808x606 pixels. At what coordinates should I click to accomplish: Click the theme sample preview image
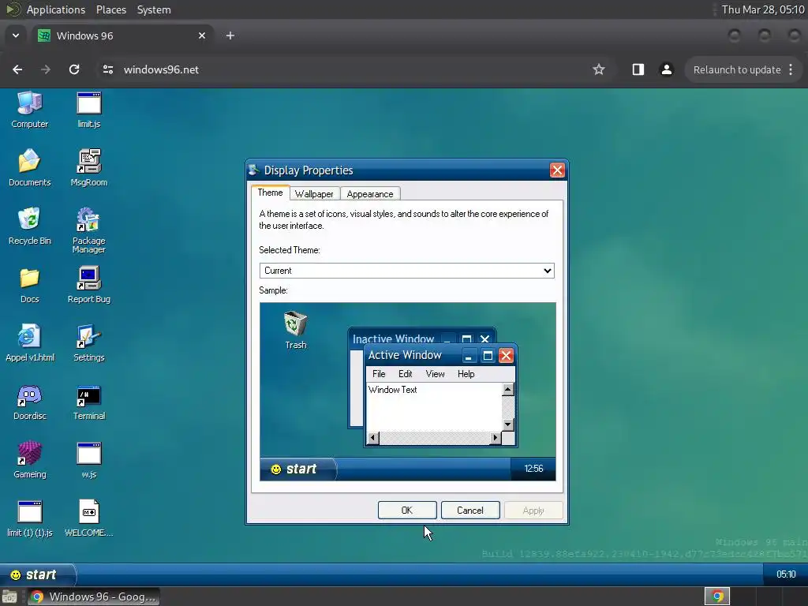click(408, 391)
